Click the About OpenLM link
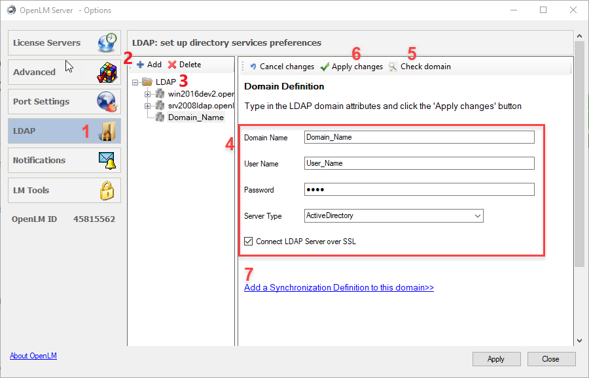This screenshot has width=589, height=378. click(33, 356)
